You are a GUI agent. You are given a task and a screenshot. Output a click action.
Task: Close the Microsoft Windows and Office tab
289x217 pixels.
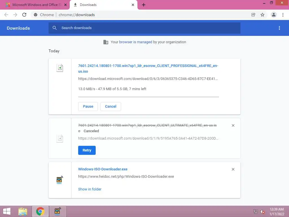(x=65, y=5)
